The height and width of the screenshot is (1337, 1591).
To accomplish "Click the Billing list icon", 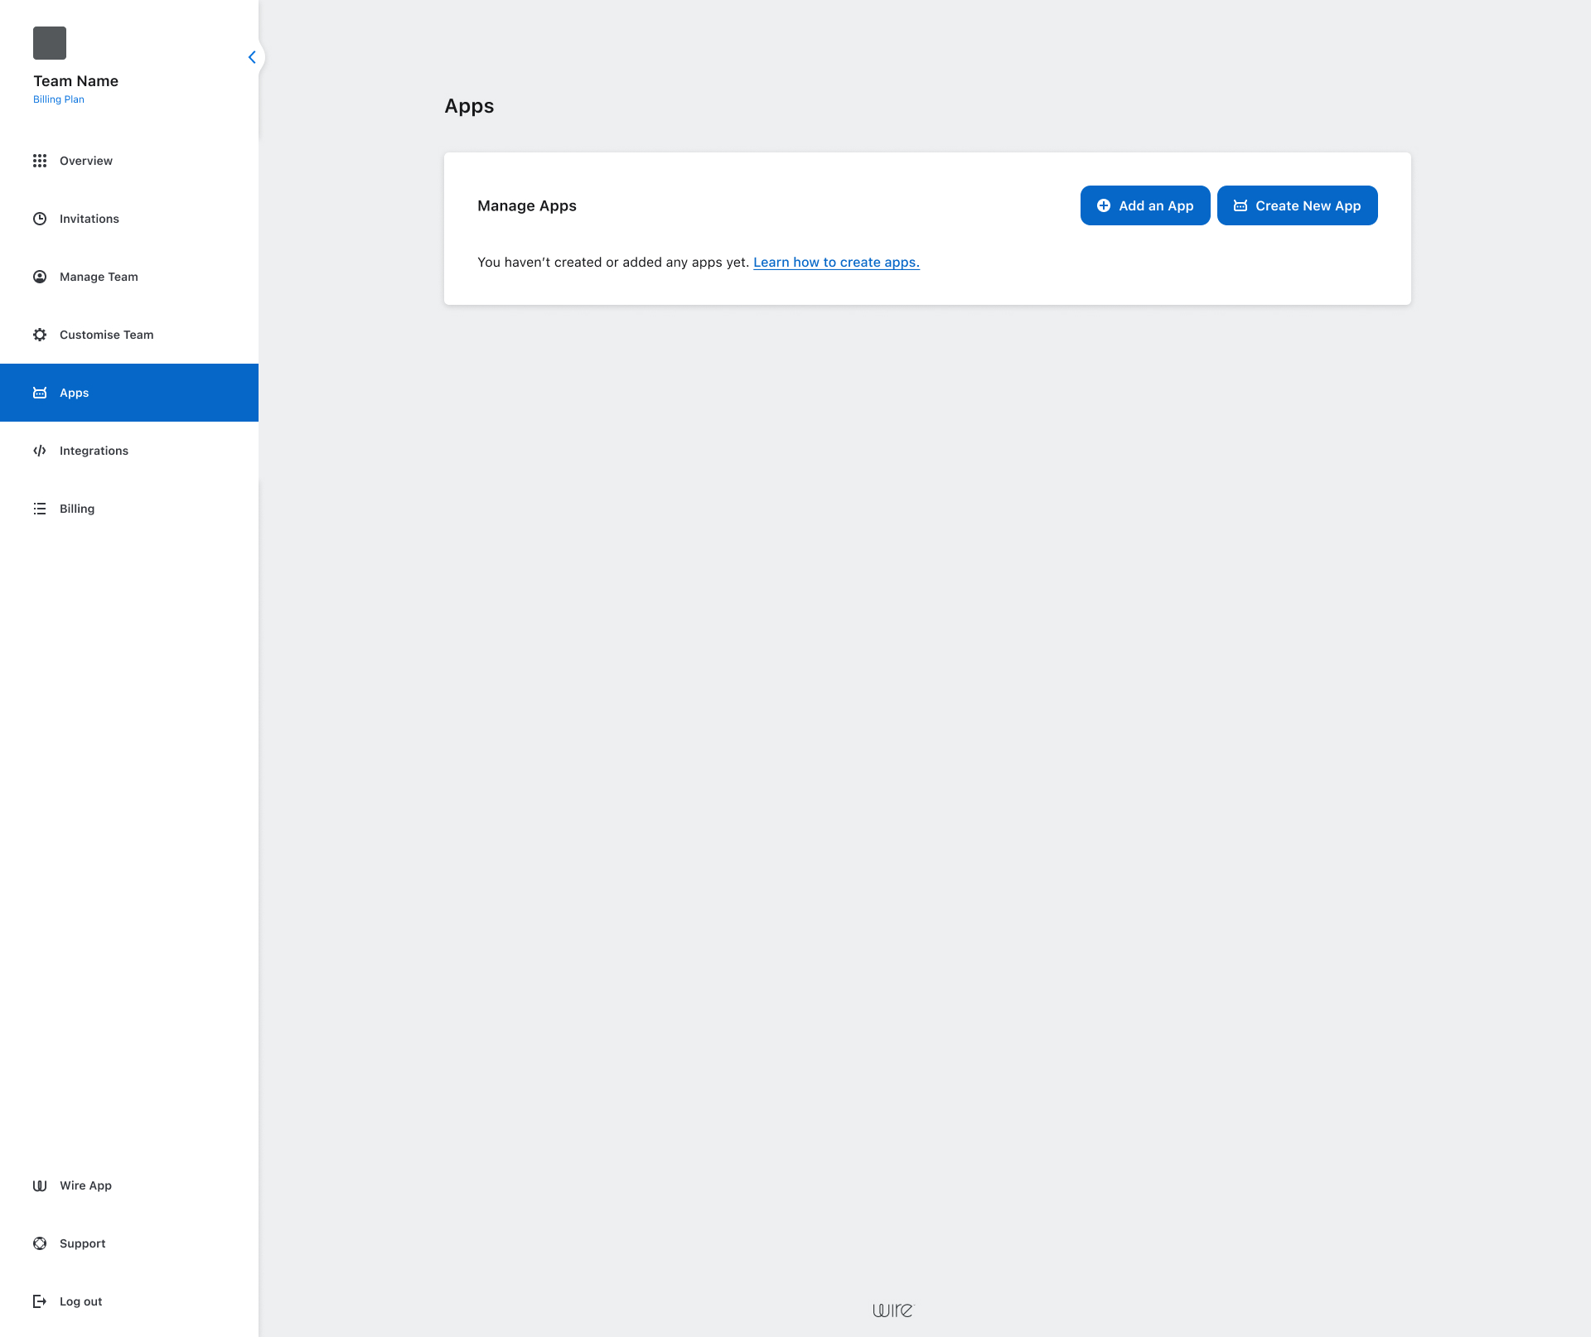I will tap(40, 509).
